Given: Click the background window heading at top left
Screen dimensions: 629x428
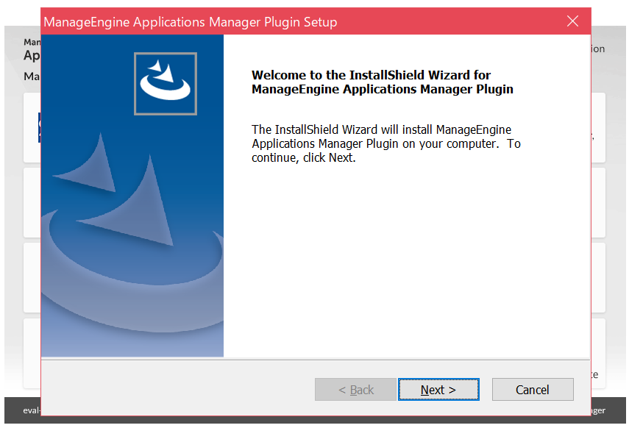Looking at the screenshot, I should pyautogui.click(x=32, y=53).
